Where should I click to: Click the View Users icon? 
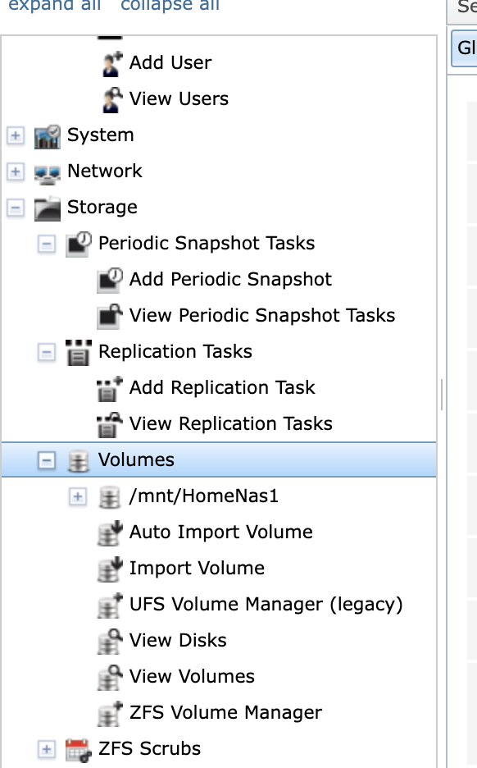point(112,99)
